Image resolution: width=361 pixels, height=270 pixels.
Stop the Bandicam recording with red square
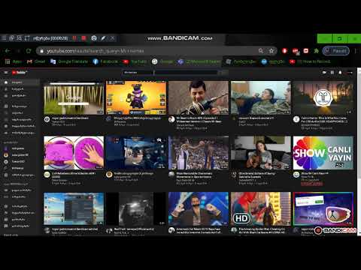point(83,38)
